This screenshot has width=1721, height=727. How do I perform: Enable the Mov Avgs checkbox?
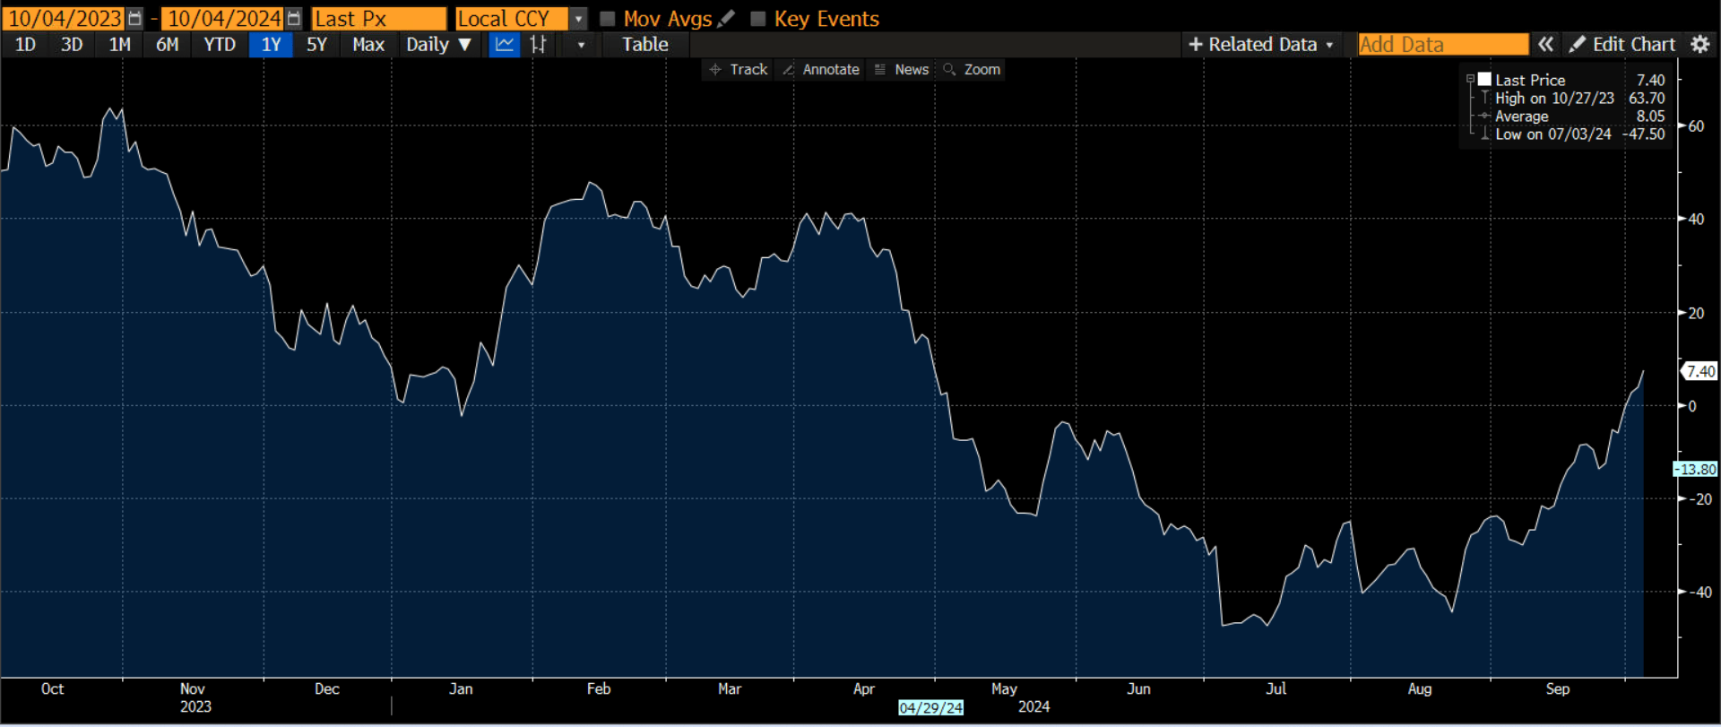pos(607,19)
